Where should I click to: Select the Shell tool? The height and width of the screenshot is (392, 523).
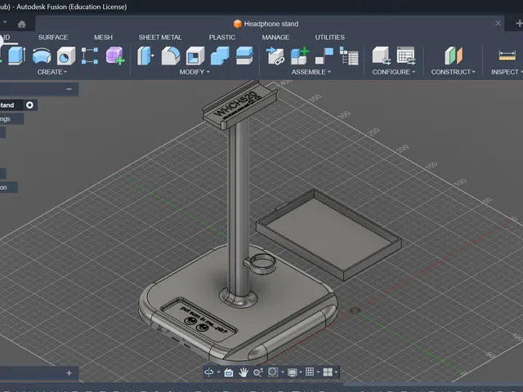(195, 56)
